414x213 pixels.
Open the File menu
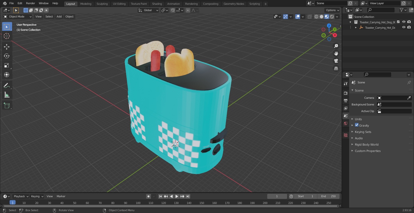point(12,3)
